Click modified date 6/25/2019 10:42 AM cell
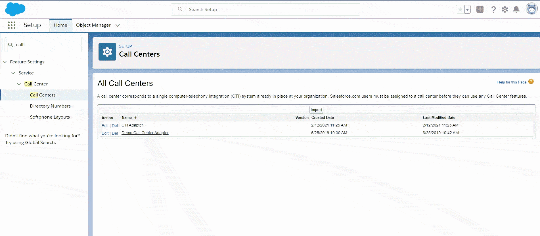The image size is (540, 236). pos(441,133)
